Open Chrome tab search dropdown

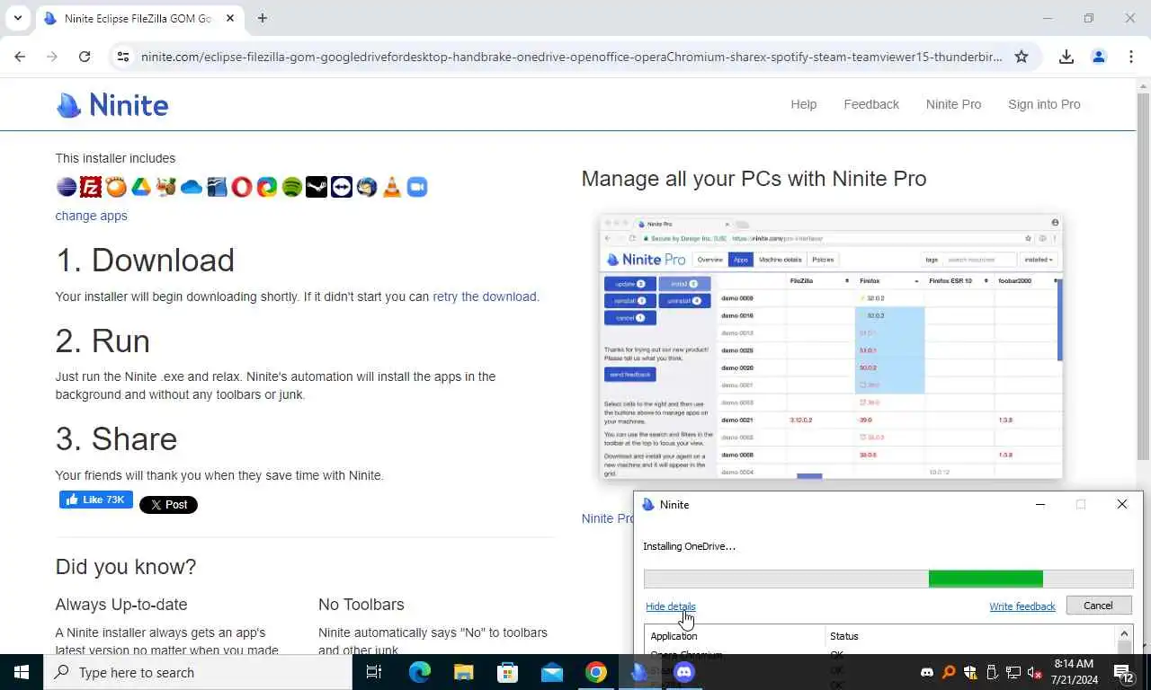coord(18,18)
